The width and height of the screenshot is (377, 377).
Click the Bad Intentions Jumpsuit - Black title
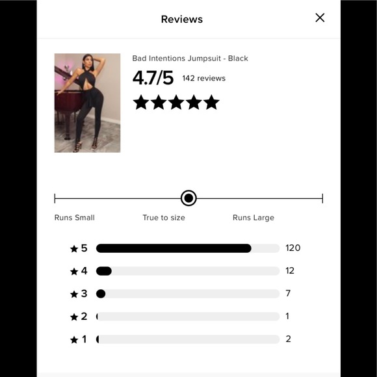coord(190,58)
